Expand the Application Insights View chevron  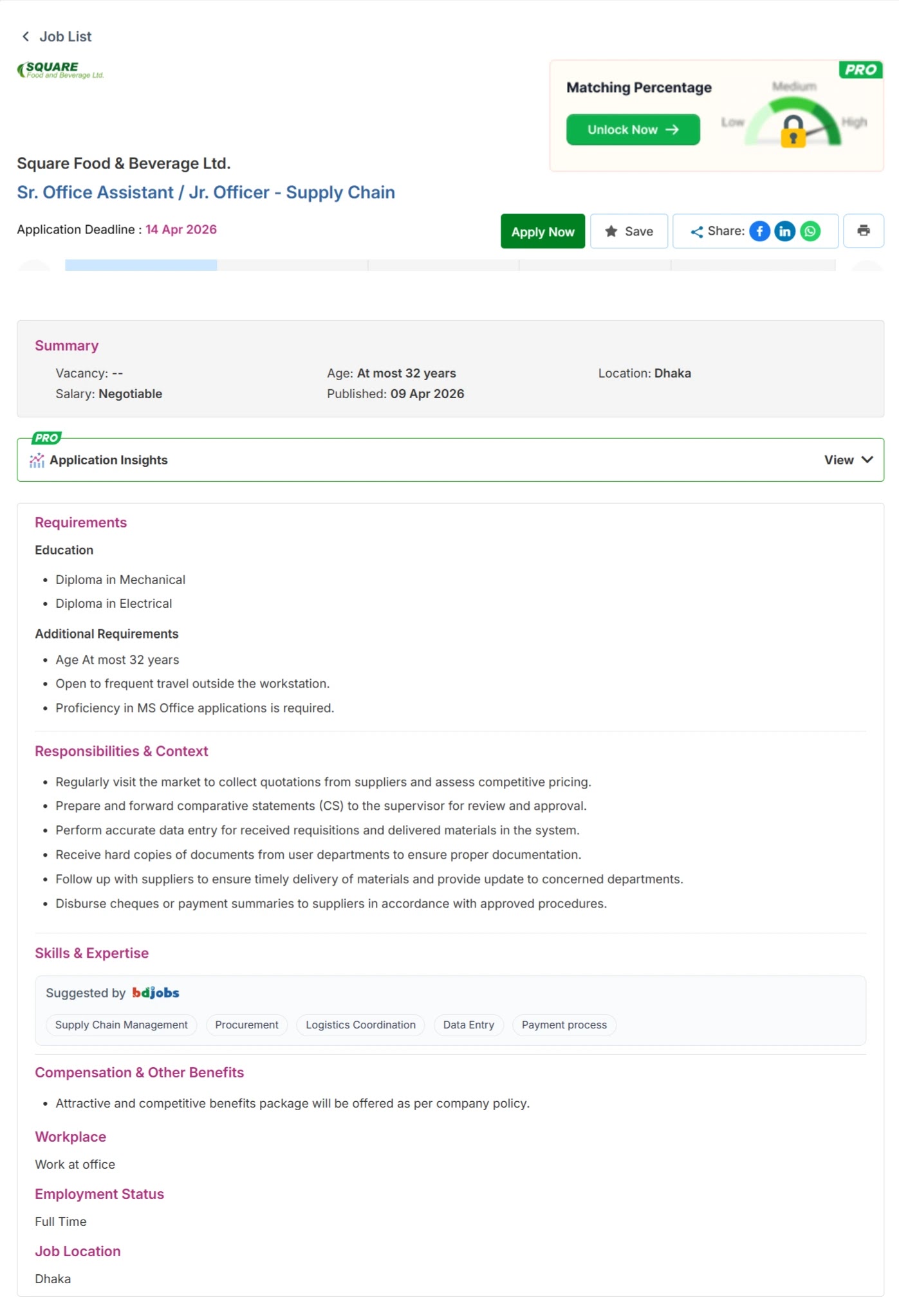click(x=867, y=460)
